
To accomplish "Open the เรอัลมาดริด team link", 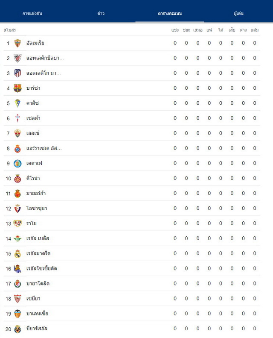I will (38, 253).
